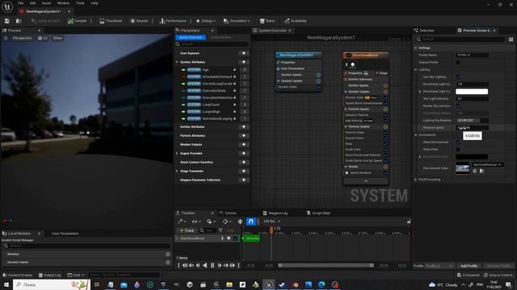
Task: Add module to System Spawn
Action: 318,75
